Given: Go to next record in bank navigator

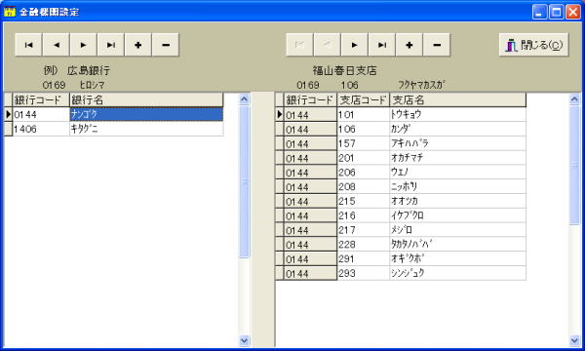Looking at the screenshot, I should pos(83,45).
